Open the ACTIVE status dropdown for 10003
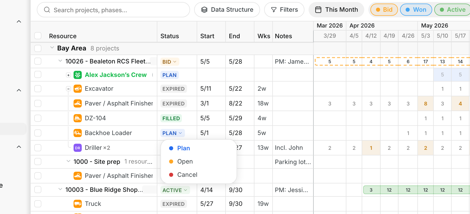470x214 pixels. tap(175, 190)
